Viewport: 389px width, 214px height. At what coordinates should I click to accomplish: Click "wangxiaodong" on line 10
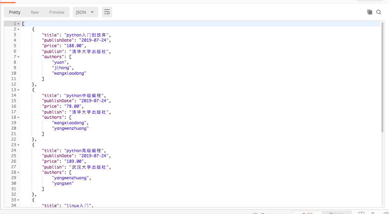pos(69,73)
